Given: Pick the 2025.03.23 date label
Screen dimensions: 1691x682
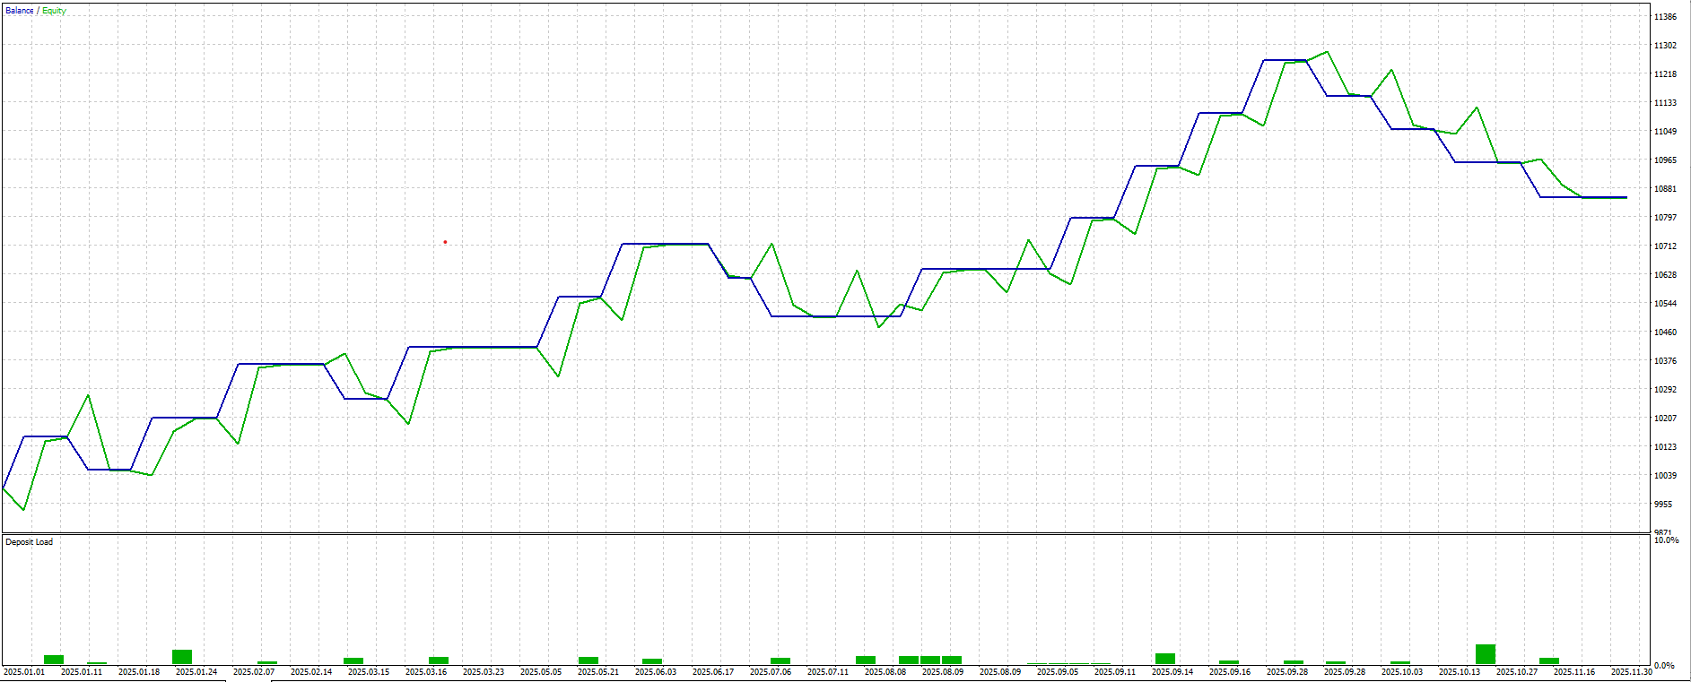Looking at the screenshot, I should click(484, 672).
